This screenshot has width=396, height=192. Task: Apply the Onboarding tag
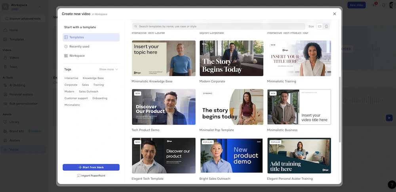pos(100,98)
